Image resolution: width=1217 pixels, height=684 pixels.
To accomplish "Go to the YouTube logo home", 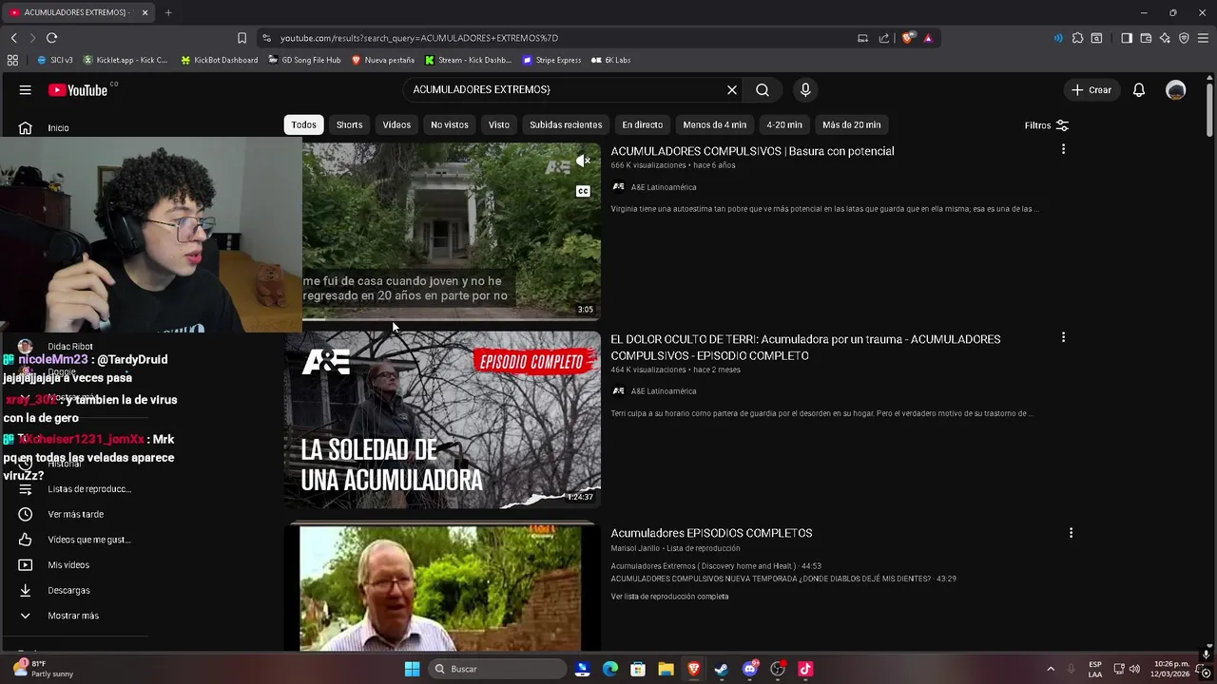I will [x=78, y=90].
